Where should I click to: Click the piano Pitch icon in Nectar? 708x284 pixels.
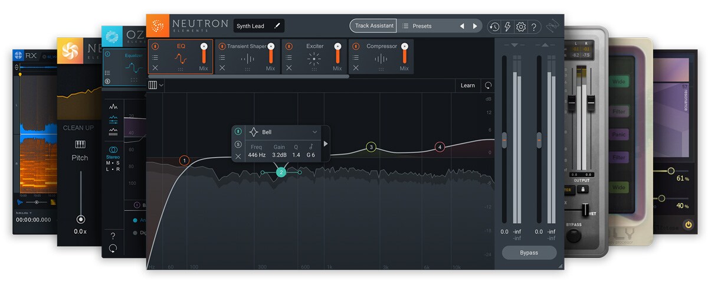[80, 145]
